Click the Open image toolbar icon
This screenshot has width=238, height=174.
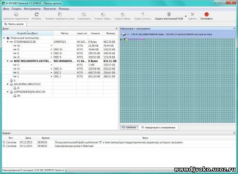103,14
